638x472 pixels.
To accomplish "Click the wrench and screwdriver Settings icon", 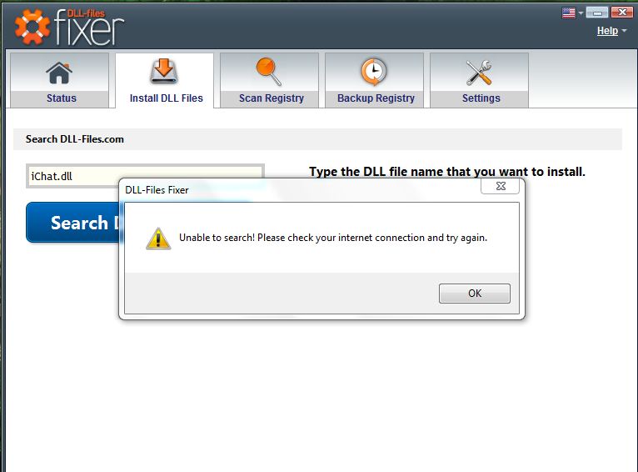I will point(479,73).
